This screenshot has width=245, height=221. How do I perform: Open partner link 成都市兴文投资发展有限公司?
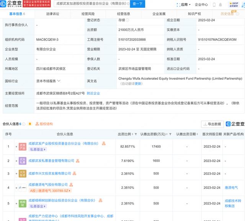[x=50, y=173]
